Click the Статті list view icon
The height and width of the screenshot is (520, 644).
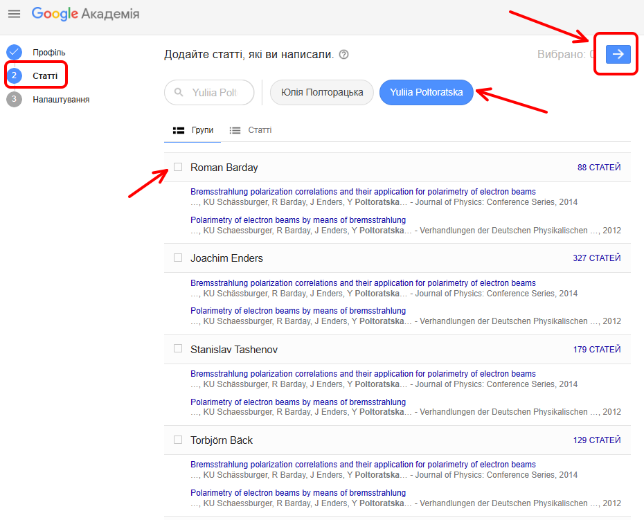coord(235,130)
